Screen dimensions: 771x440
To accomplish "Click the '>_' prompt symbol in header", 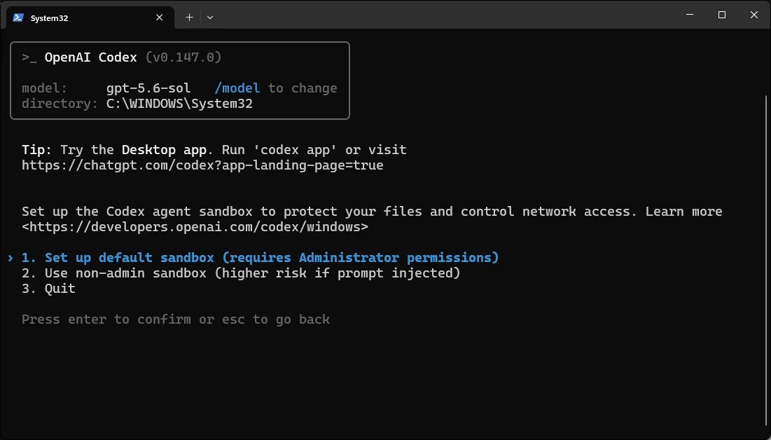I will tap(29, 57).
